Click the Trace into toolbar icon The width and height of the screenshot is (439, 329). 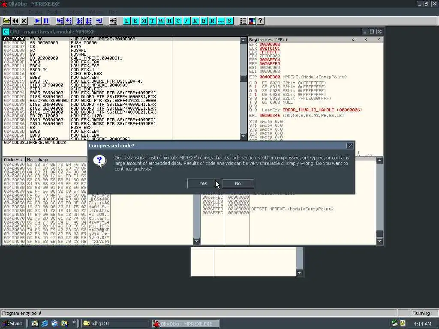point(80,21)
